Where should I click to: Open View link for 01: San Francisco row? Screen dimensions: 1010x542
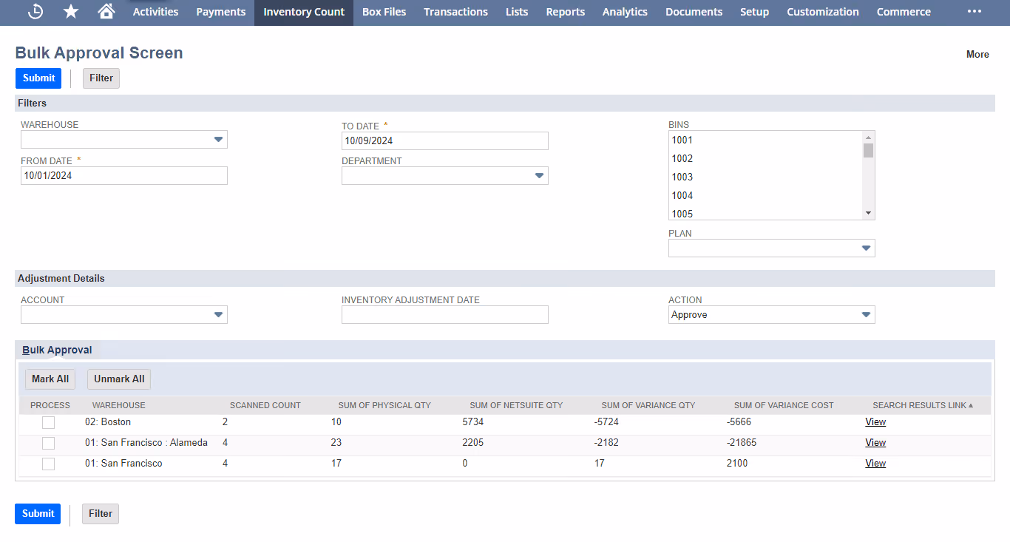pos(875,464)
